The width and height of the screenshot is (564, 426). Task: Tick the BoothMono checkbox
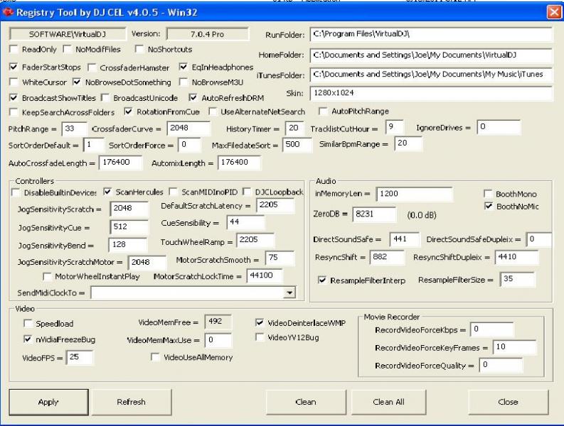point(488,194)
